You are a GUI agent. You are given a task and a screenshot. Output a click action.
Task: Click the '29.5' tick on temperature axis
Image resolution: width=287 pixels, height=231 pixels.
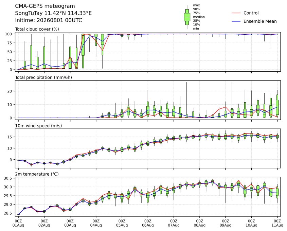(8, 196)
